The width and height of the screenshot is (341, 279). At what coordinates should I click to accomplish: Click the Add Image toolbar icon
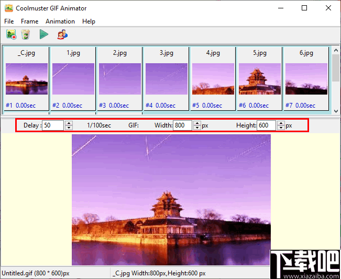coord(12,34)
